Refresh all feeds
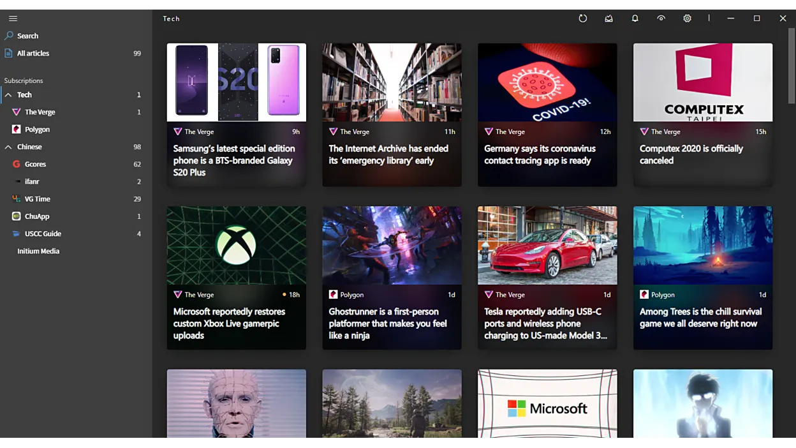796x448 pixels. 582,19
